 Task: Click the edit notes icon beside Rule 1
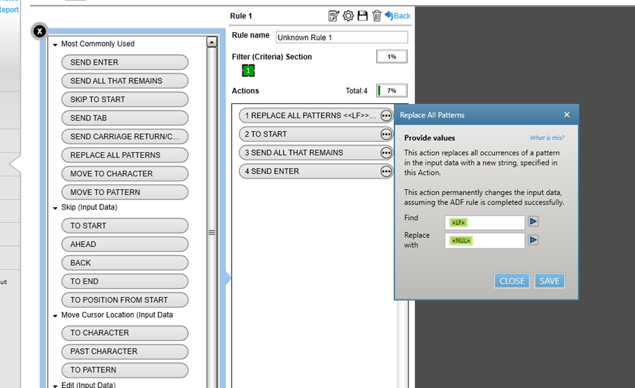334,16
